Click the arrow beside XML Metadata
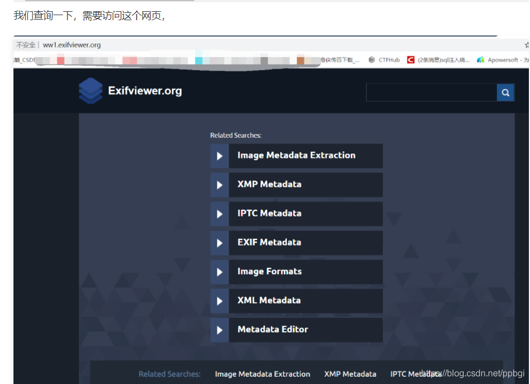 coord(220,301)
